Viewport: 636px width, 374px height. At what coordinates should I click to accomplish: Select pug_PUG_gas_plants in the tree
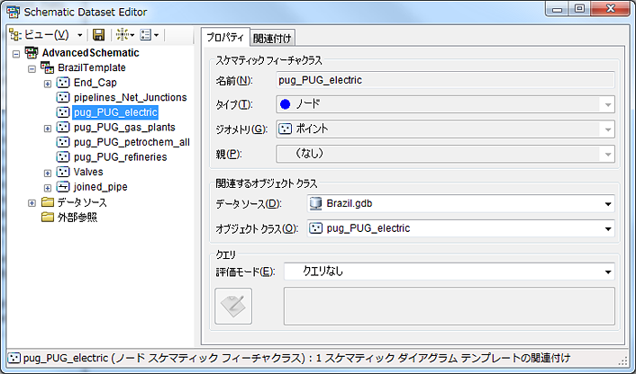click(124, 127)
